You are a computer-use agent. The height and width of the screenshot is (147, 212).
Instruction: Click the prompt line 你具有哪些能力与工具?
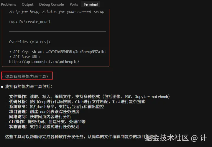(27, 77)
